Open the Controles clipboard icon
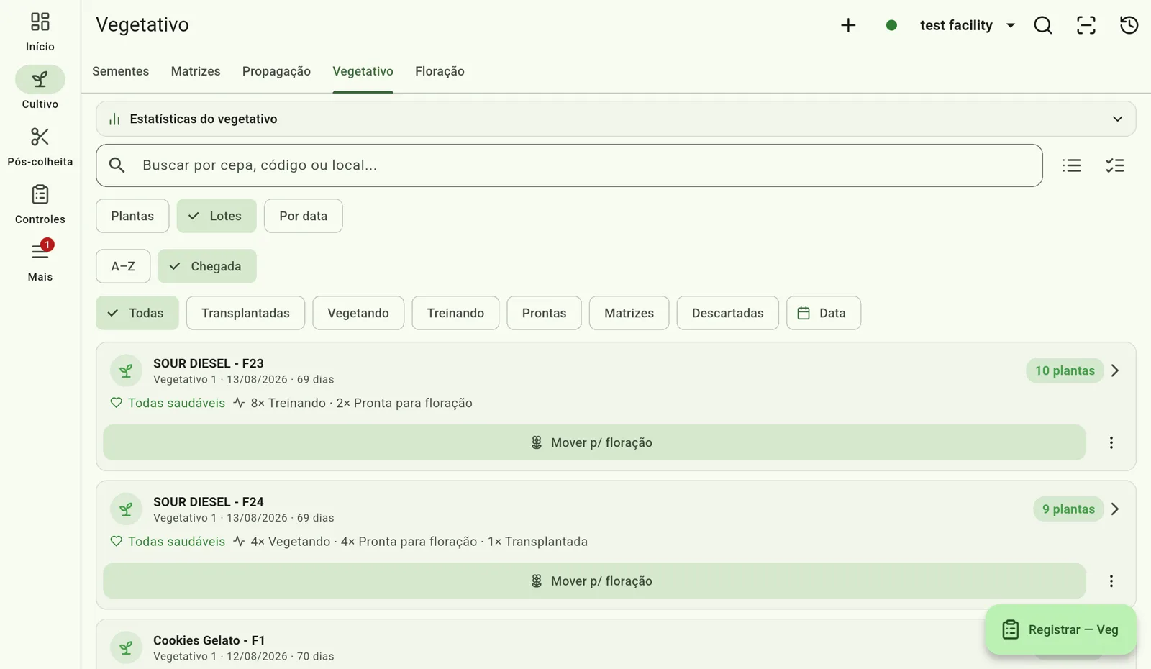Screen dimensions: 1151x669 coord(40,194)
